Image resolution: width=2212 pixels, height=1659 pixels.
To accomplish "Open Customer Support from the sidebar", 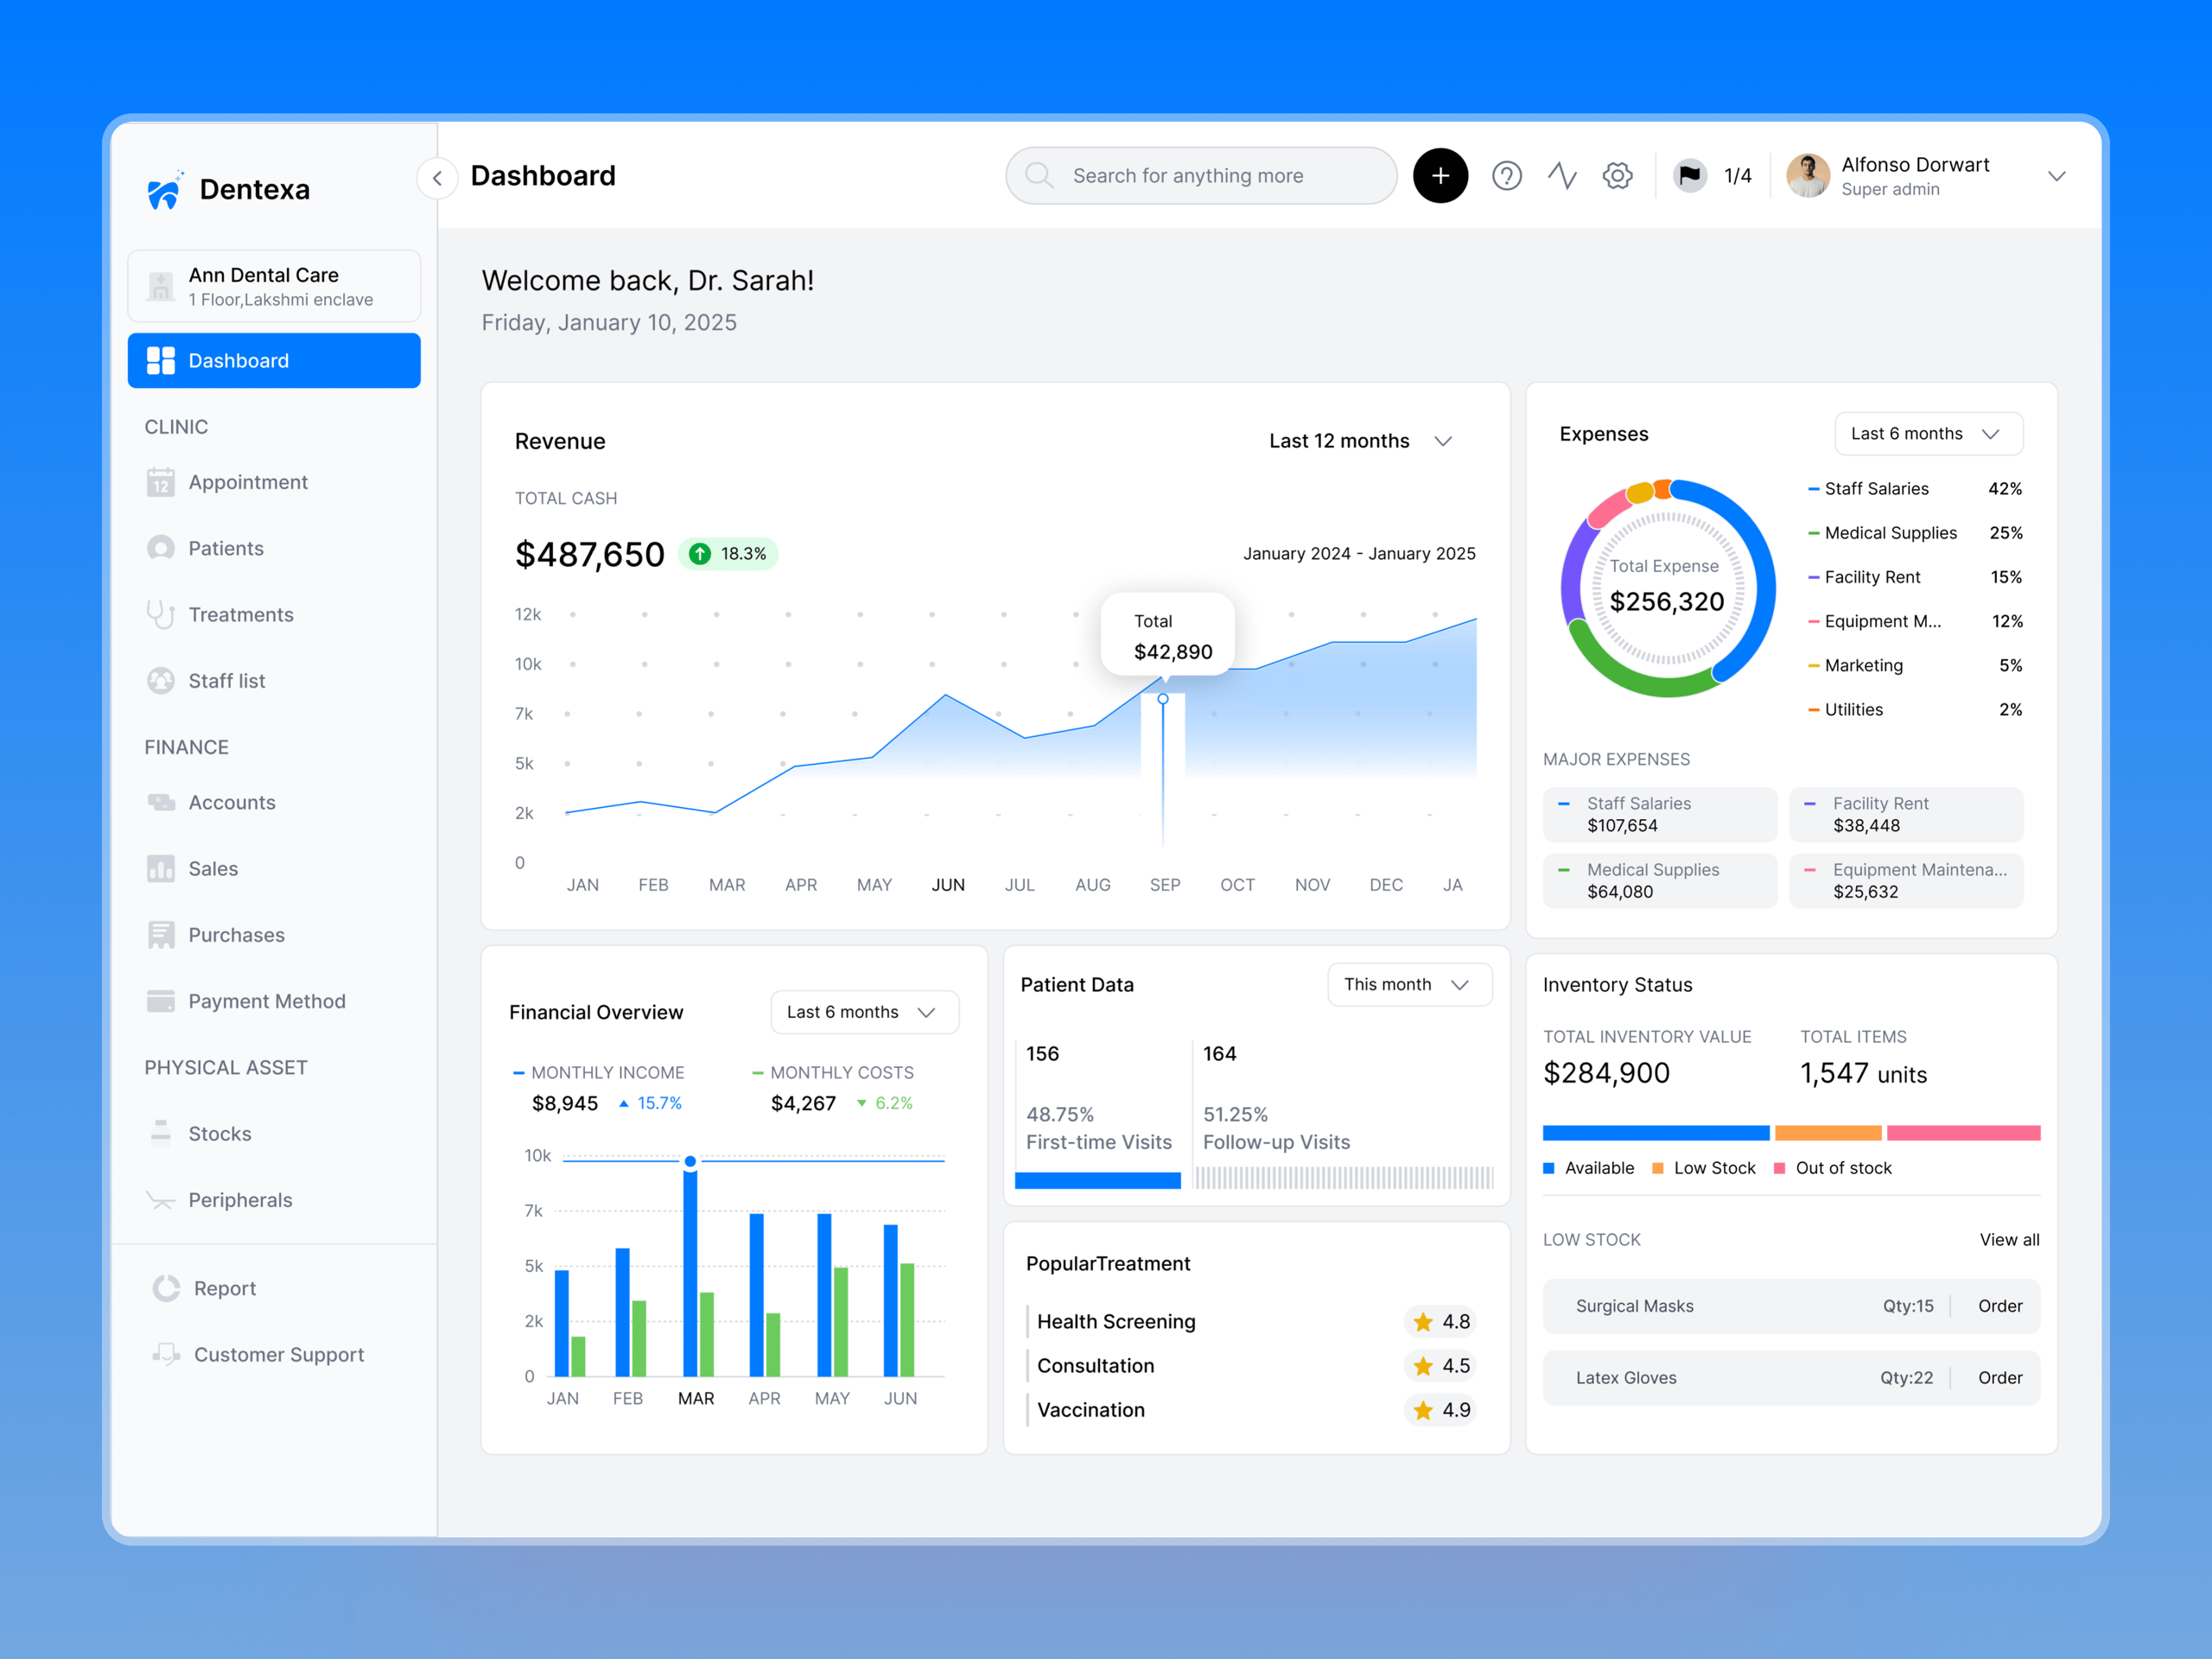I will 277,1354.
